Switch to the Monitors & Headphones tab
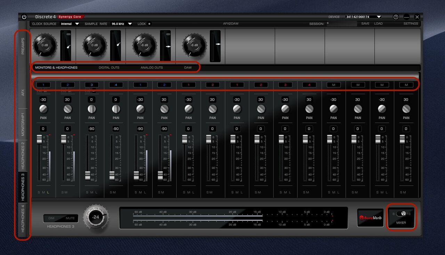Viewport: 445px width, 255px height. pos(56,67)
